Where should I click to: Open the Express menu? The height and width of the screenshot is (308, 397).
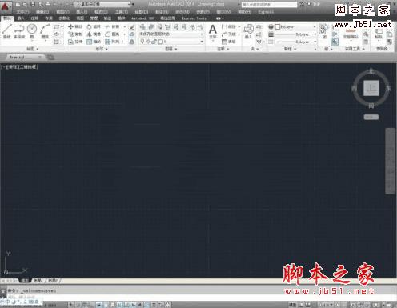[x=266, y=12]
